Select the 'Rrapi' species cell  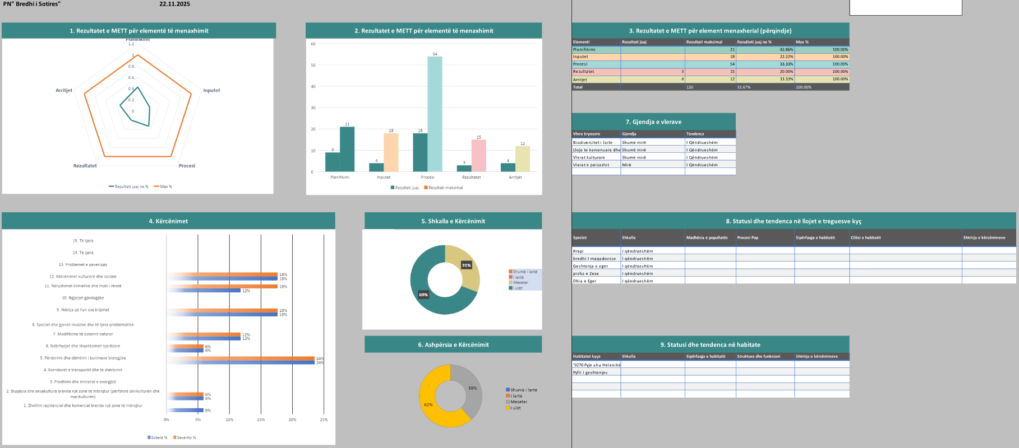pos(596,251)
